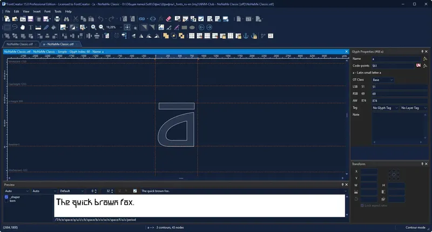The height and width of the screenshot is (232, 432).
Task: Open the second Auto dropdown in Preview
Action: coord(44,191)
